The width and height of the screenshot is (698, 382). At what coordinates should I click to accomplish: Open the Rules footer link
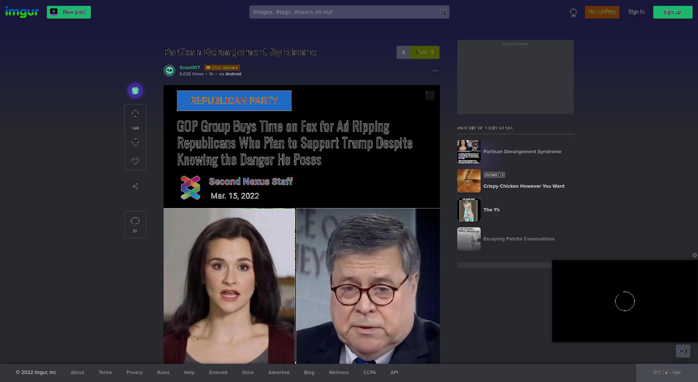[163, 373]
